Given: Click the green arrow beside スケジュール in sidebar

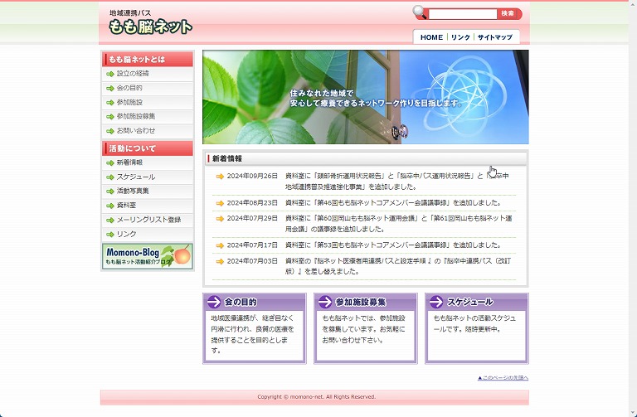Looking at the screenshot, I should 110,177.
